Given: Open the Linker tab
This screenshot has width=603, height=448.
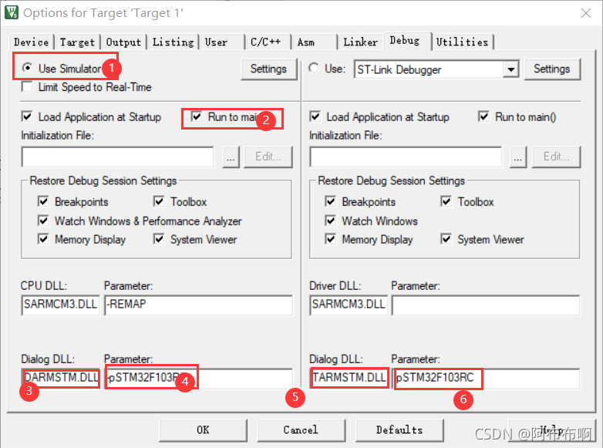Looking at the screenshot, I should [360, 42].
